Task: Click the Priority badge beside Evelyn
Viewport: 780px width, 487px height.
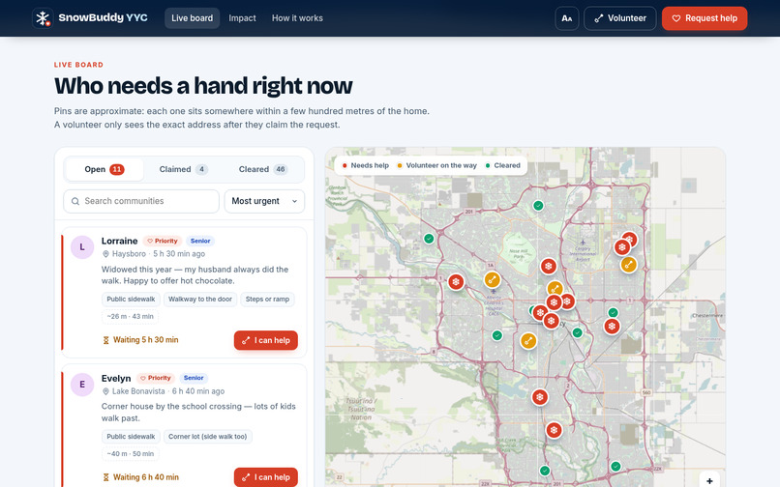Action: [x=155, y=378]
